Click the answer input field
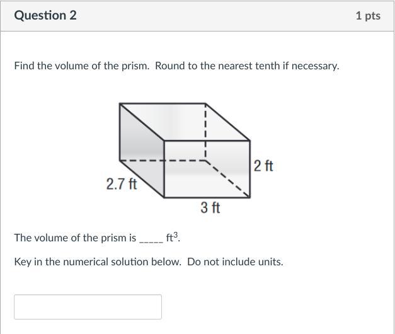The height and width of the screenshot is (334, 395). click(x=88, y=307)
